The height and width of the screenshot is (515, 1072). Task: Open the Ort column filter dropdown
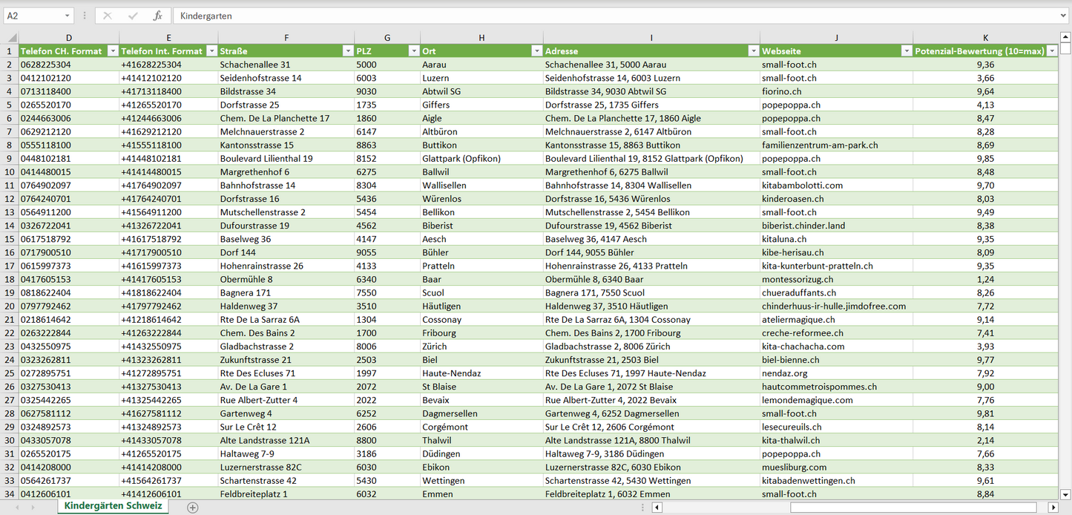tap(537, 51)
